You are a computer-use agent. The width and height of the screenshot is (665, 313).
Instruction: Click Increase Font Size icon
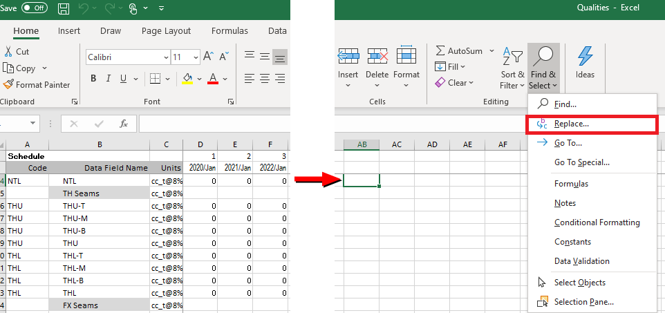pyautogui.click(x=208, y=57)
